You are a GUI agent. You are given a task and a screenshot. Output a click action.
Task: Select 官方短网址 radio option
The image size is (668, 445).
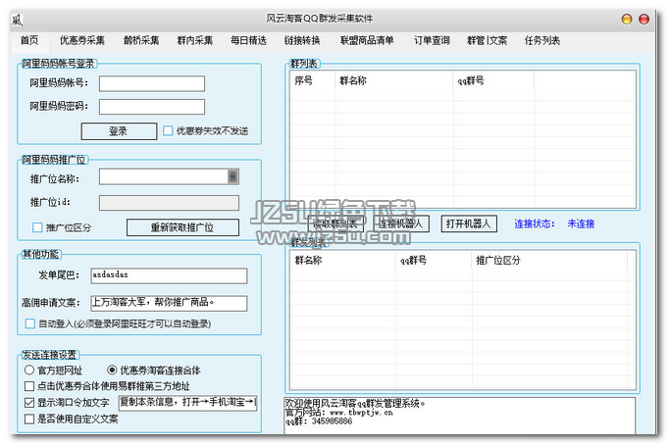[x=29, y=370]
